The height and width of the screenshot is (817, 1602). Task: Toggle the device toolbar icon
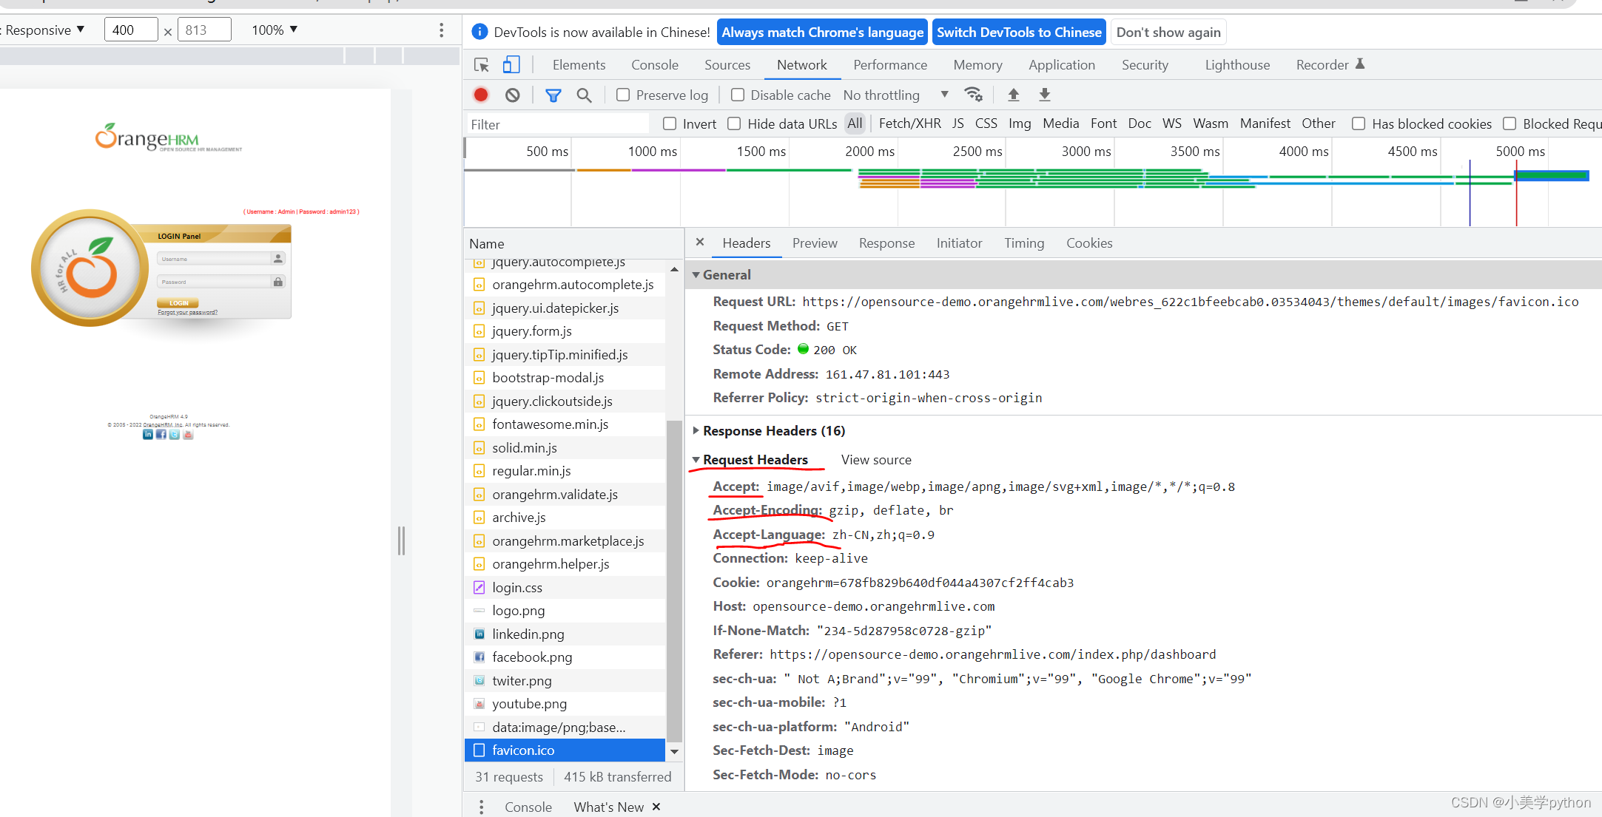511,65
